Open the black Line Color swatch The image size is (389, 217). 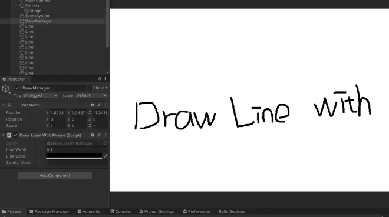pos(74,156)
